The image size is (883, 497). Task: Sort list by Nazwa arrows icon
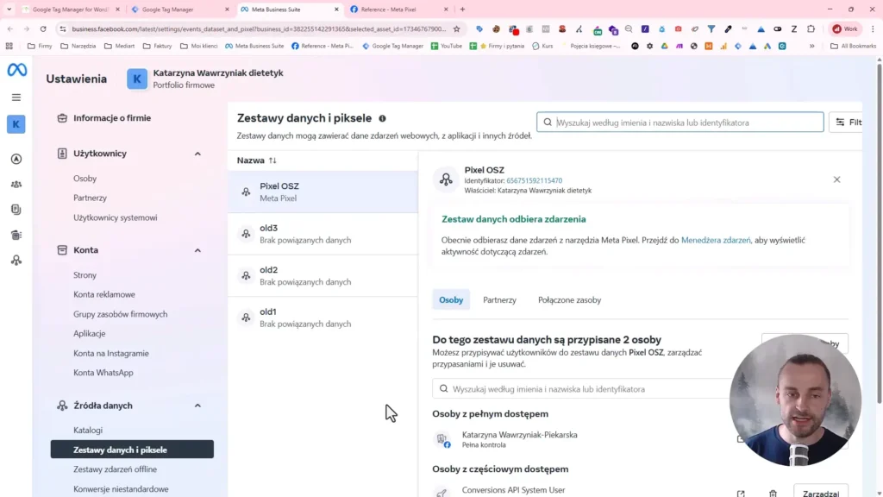click(x=272, y=160)
